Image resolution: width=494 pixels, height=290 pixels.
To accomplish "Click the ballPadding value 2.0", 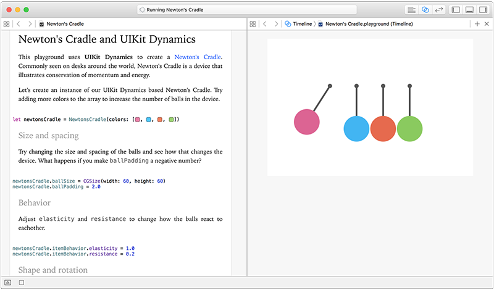I will click(x=96, y=187).
